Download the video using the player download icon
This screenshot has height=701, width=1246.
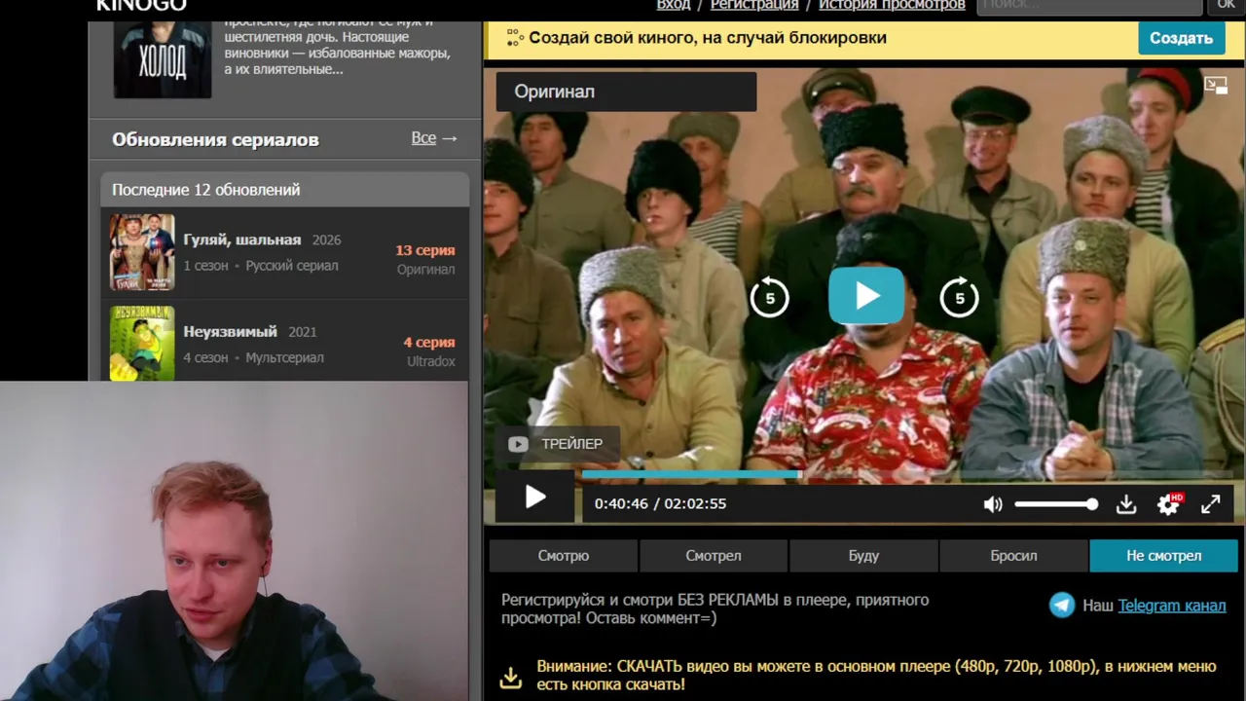1126,504
